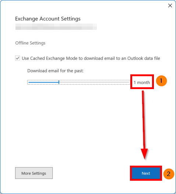Open More Settings
The height and width of the screenshot is (194, 176).
34,173
